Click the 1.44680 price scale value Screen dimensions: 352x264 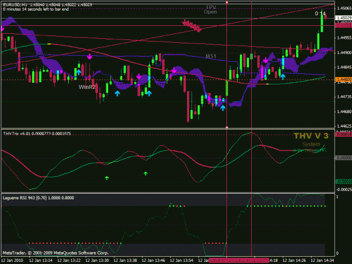tap(344, 111)
